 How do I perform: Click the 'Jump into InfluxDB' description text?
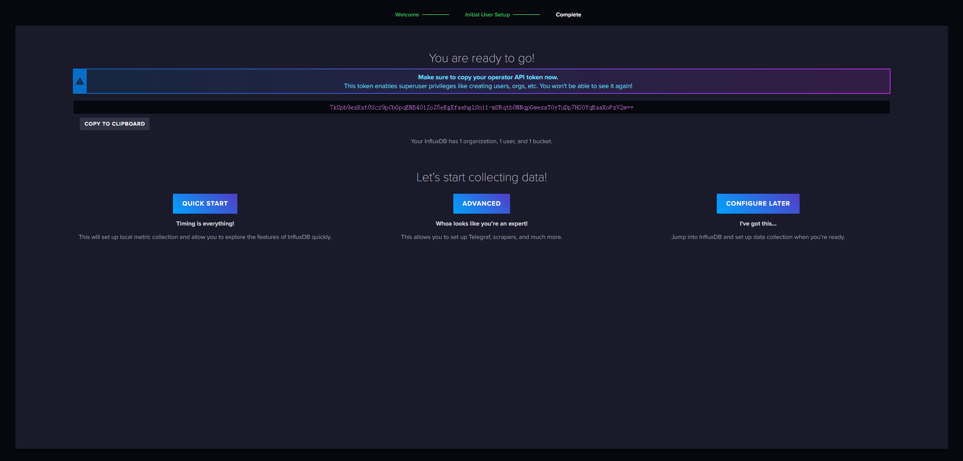point(758,237)
